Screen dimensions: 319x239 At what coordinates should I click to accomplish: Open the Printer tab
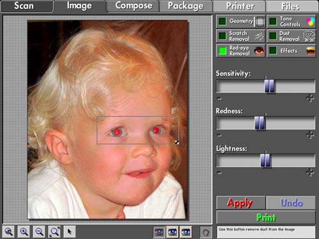click(x=239, y=6)
